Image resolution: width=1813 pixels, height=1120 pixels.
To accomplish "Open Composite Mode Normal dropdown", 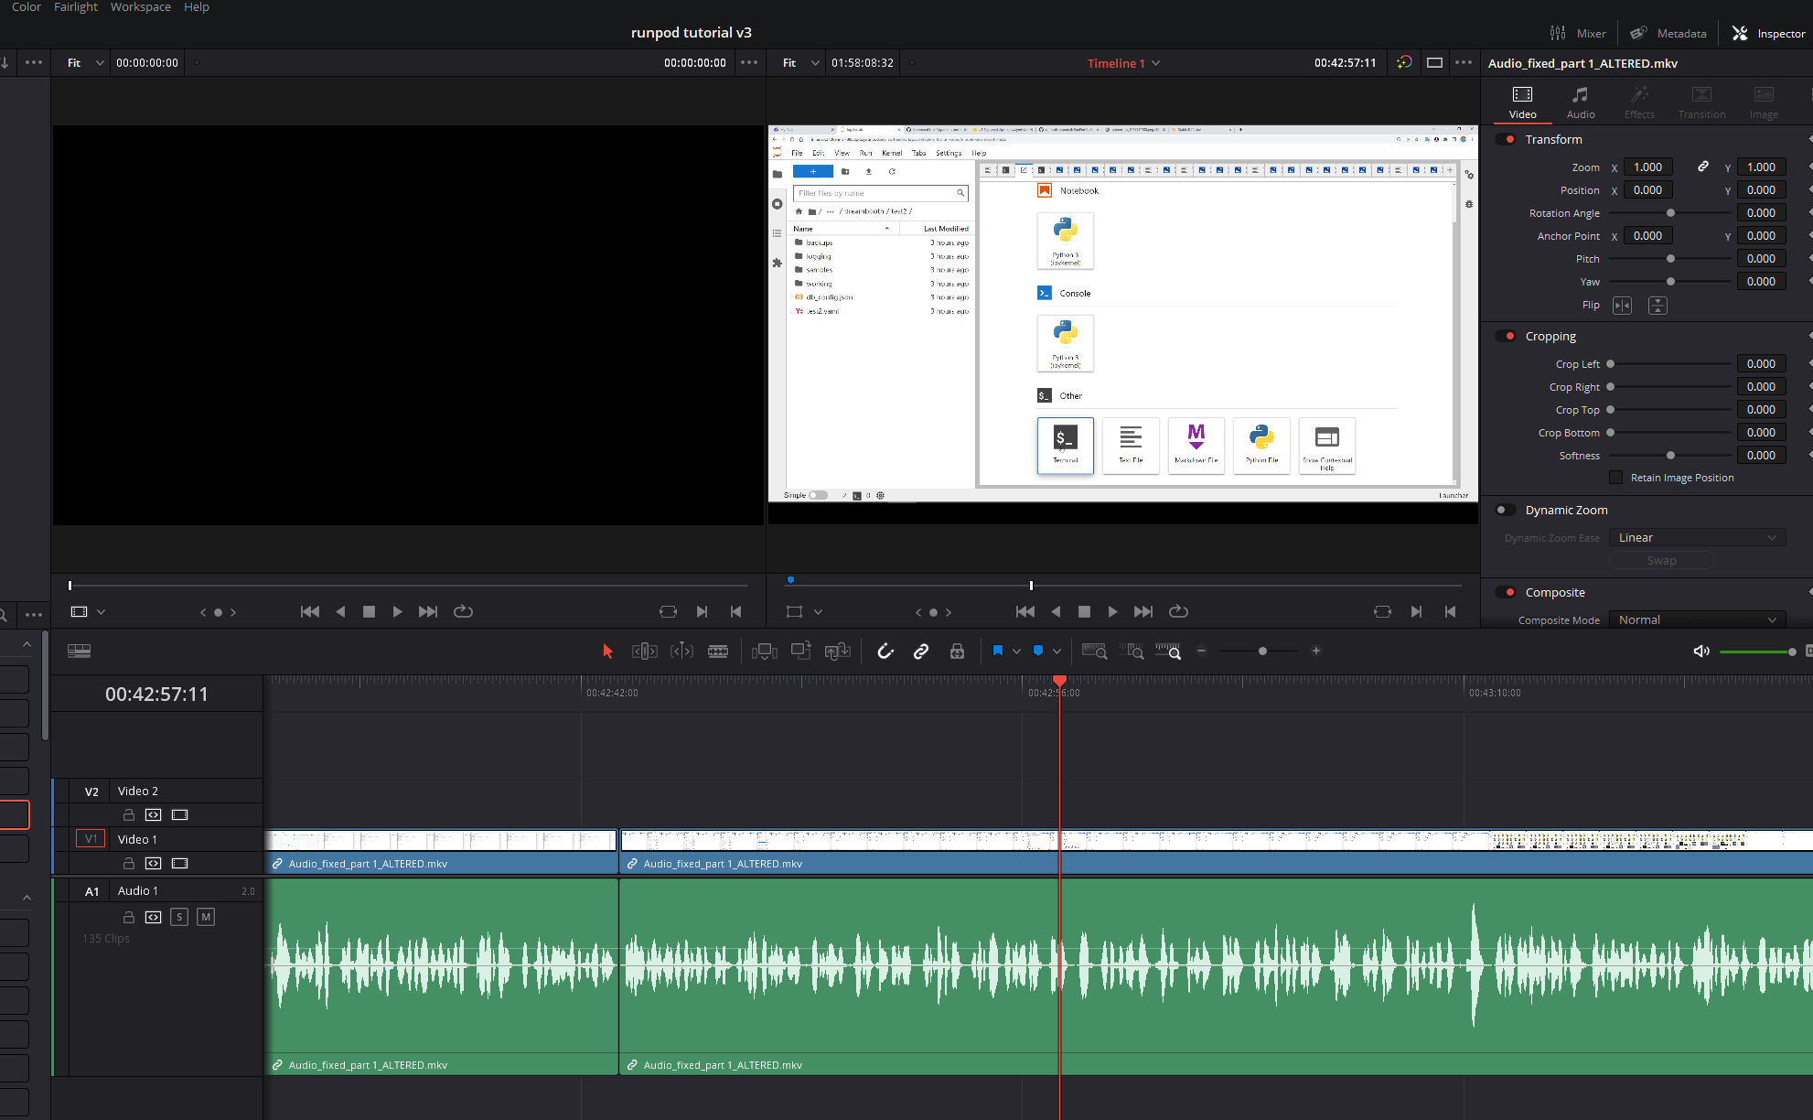I will [x=1697, y=619].
